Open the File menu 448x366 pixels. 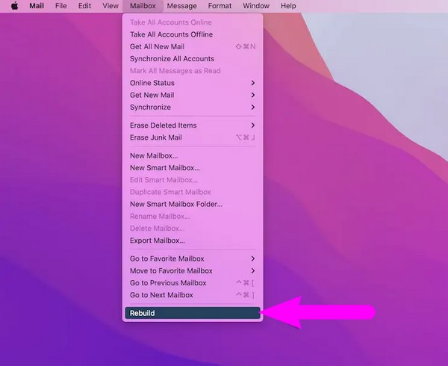click(61, 6)
